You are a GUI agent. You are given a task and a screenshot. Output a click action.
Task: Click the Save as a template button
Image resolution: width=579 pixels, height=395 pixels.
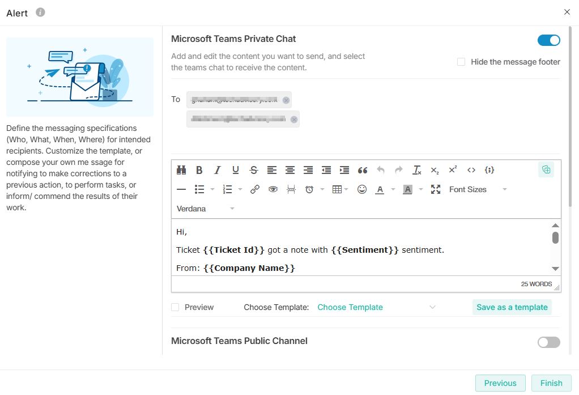(x=512, y=307)
